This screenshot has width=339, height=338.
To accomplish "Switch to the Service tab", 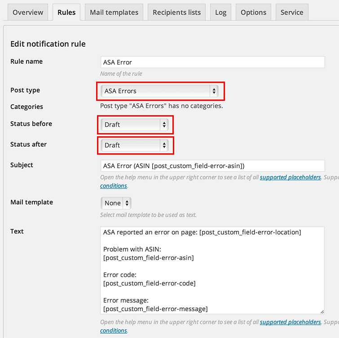I will (x=292, y=12).
